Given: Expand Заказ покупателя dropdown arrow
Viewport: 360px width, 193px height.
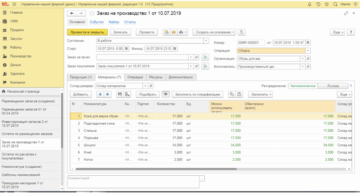Looking at the screenshot, I should [x=191, y=66].
